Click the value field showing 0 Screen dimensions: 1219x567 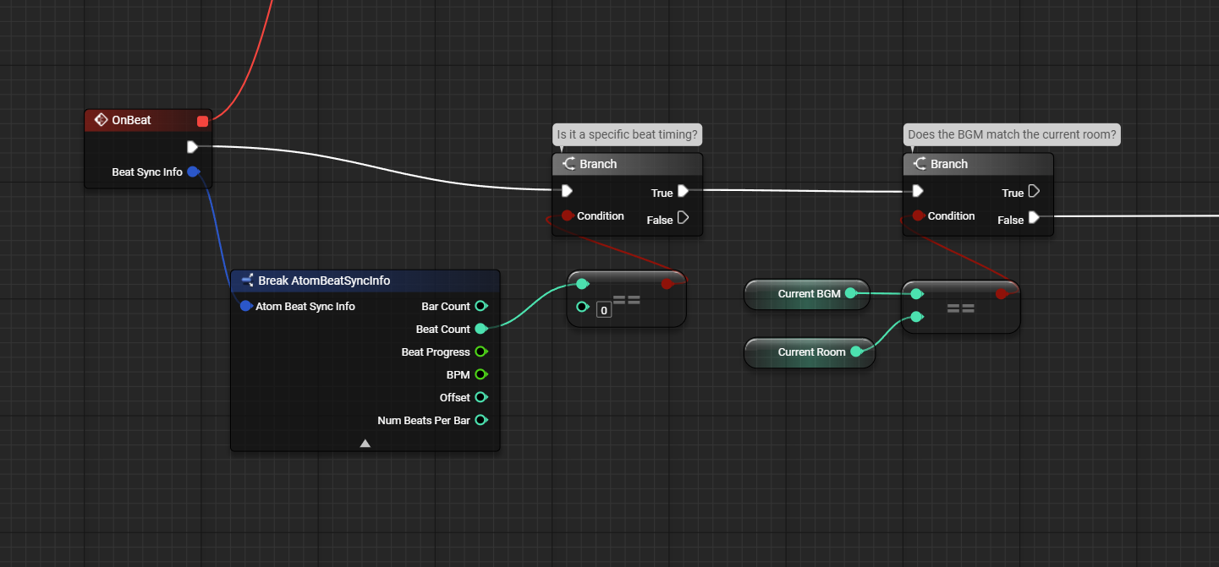(x=603, y=310)
